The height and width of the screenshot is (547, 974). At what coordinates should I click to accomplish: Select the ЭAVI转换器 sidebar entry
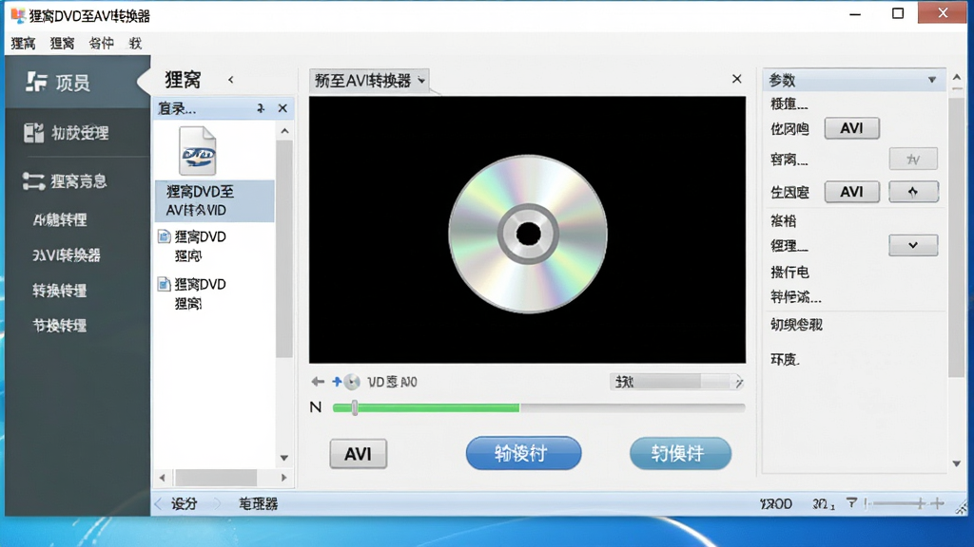67,255
